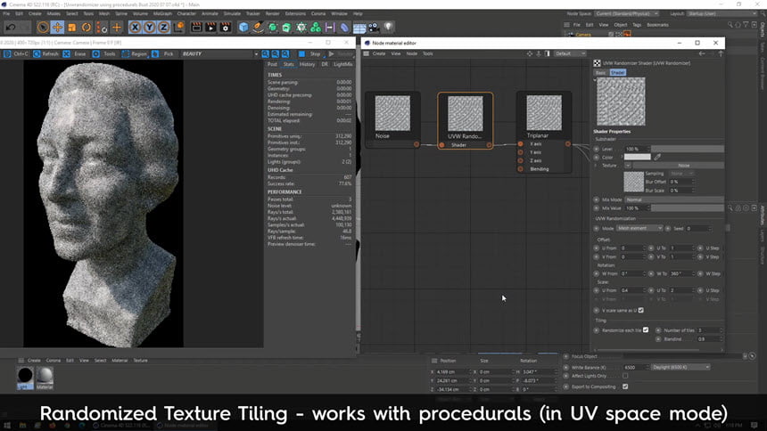767x431 pixels.
Task: Click Node menu in node editor
Action: pyautogui.click(x=412, y=53)
